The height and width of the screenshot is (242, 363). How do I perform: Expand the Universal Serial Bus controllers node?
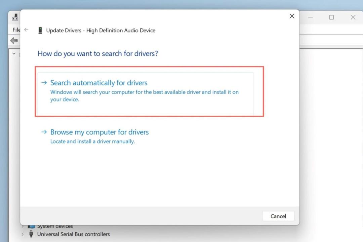click(x=23, y=234)
